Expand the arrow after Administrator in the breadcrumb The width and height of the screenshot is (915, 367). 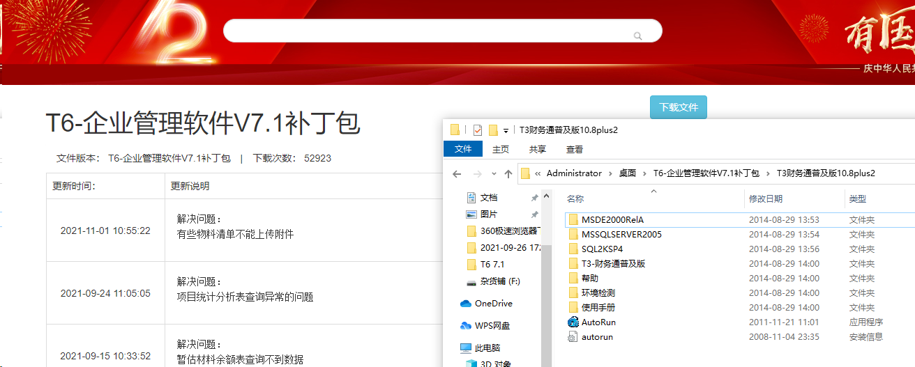tap(610, 173)
